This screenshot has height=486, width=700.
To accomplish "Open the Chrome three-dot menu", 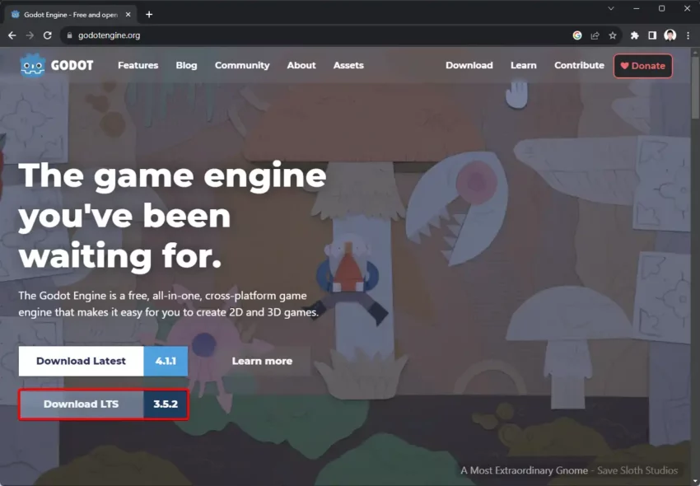I will coord(688,35).
